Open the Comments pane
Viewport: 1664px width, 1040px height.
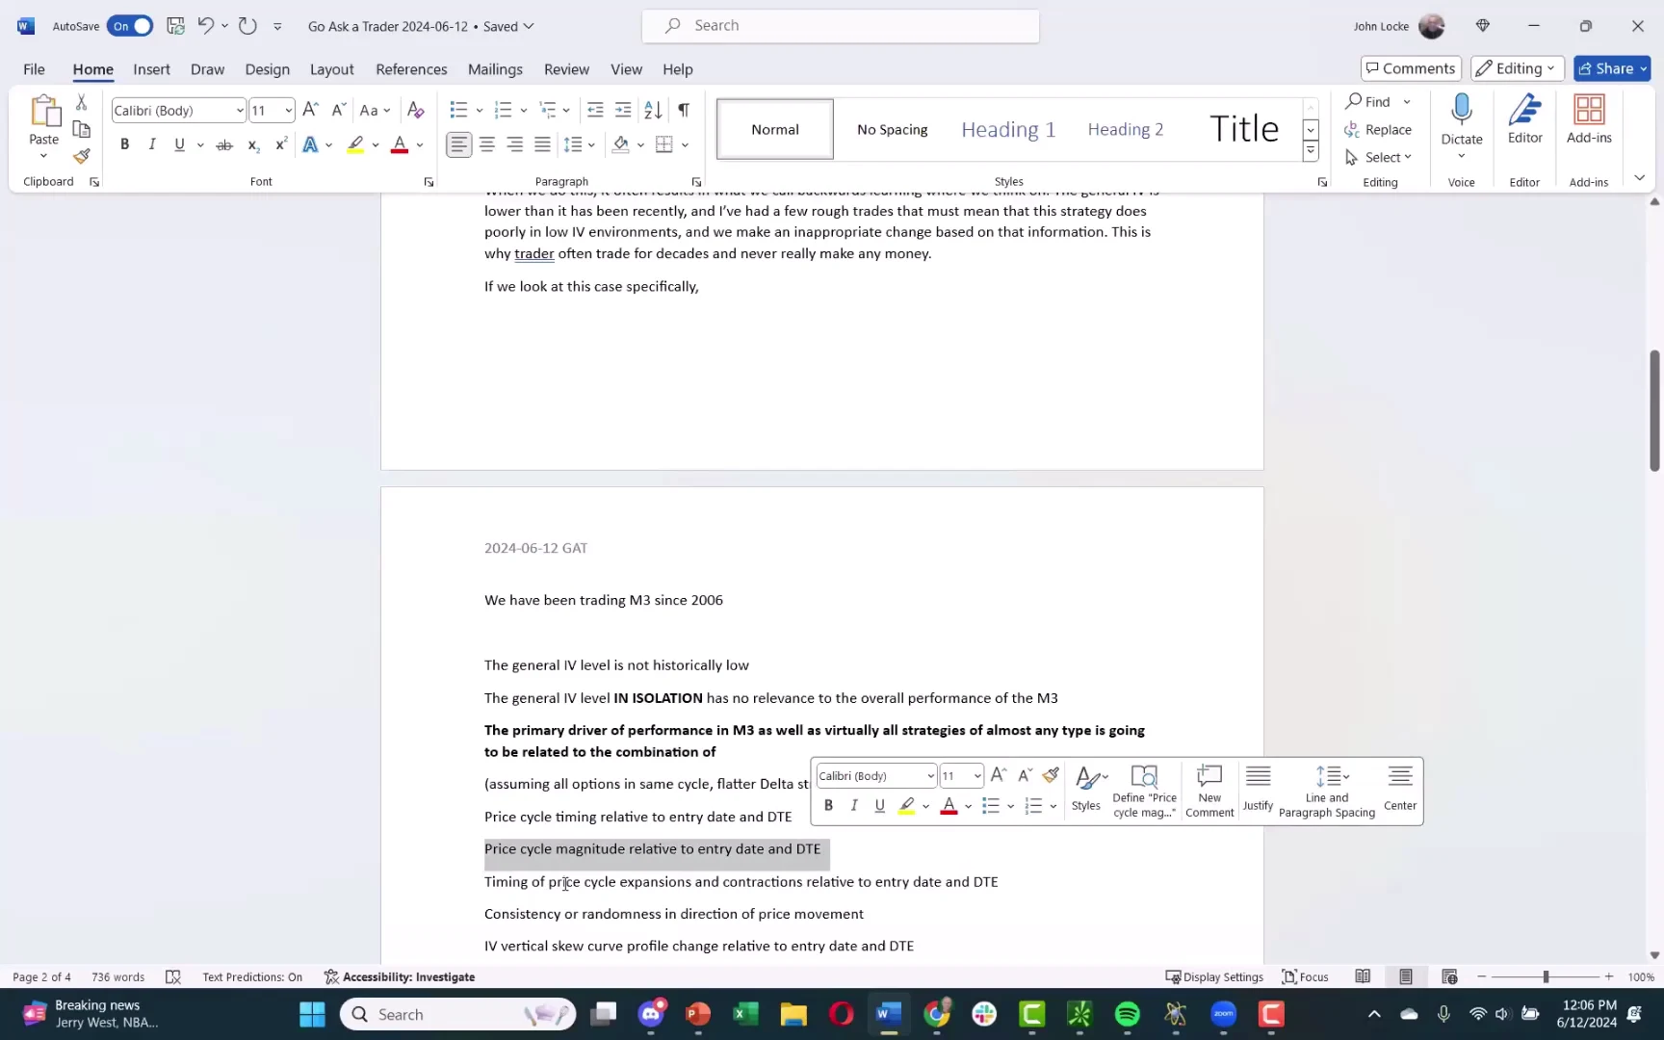pos(1411,68)
